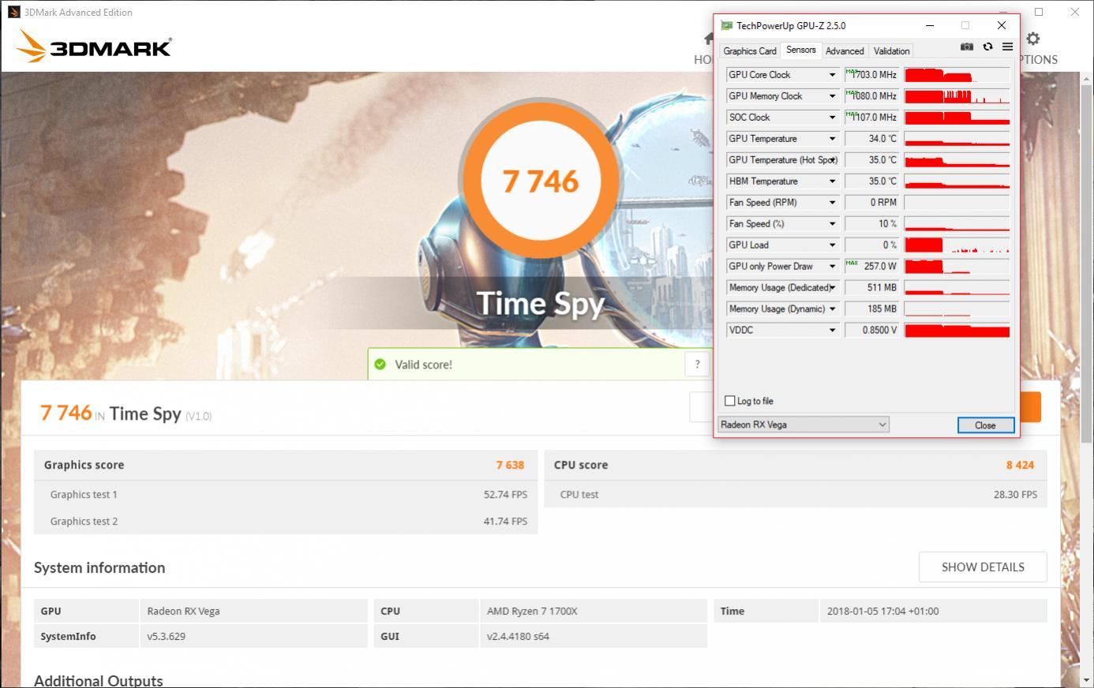Viewport: 1094px width, 688px height.
Task: Click the 3DMark title bar icon
Action: tap(13, 12)
